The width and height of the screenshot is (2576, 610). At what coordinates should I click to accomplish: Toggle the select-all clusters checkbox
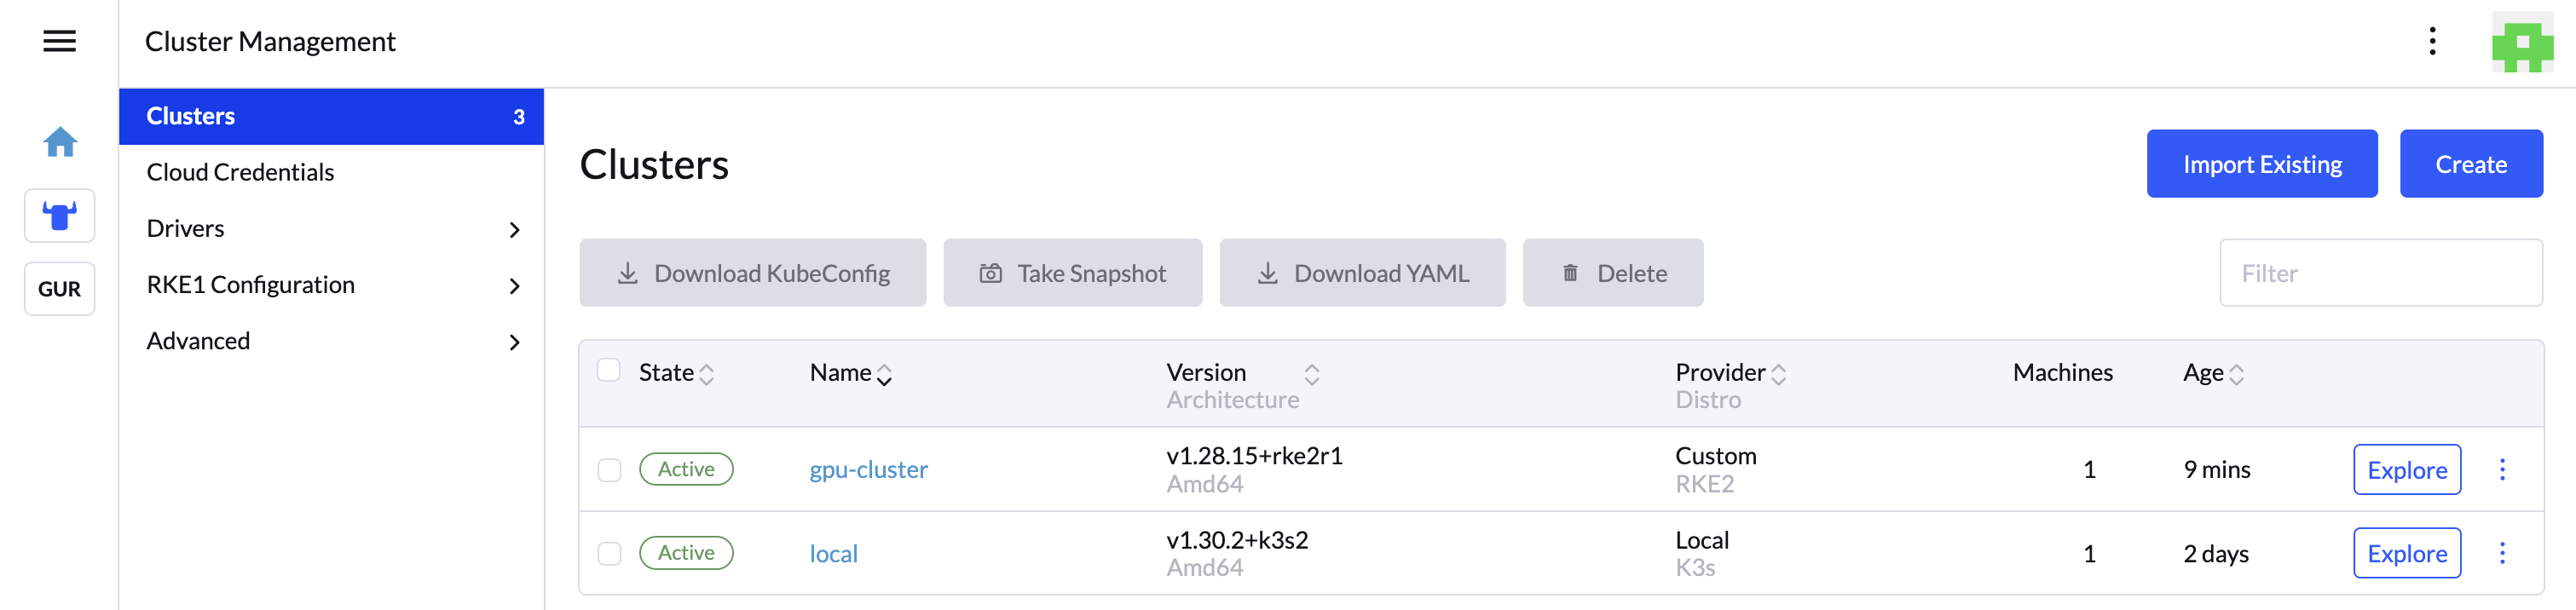point(608,370)
